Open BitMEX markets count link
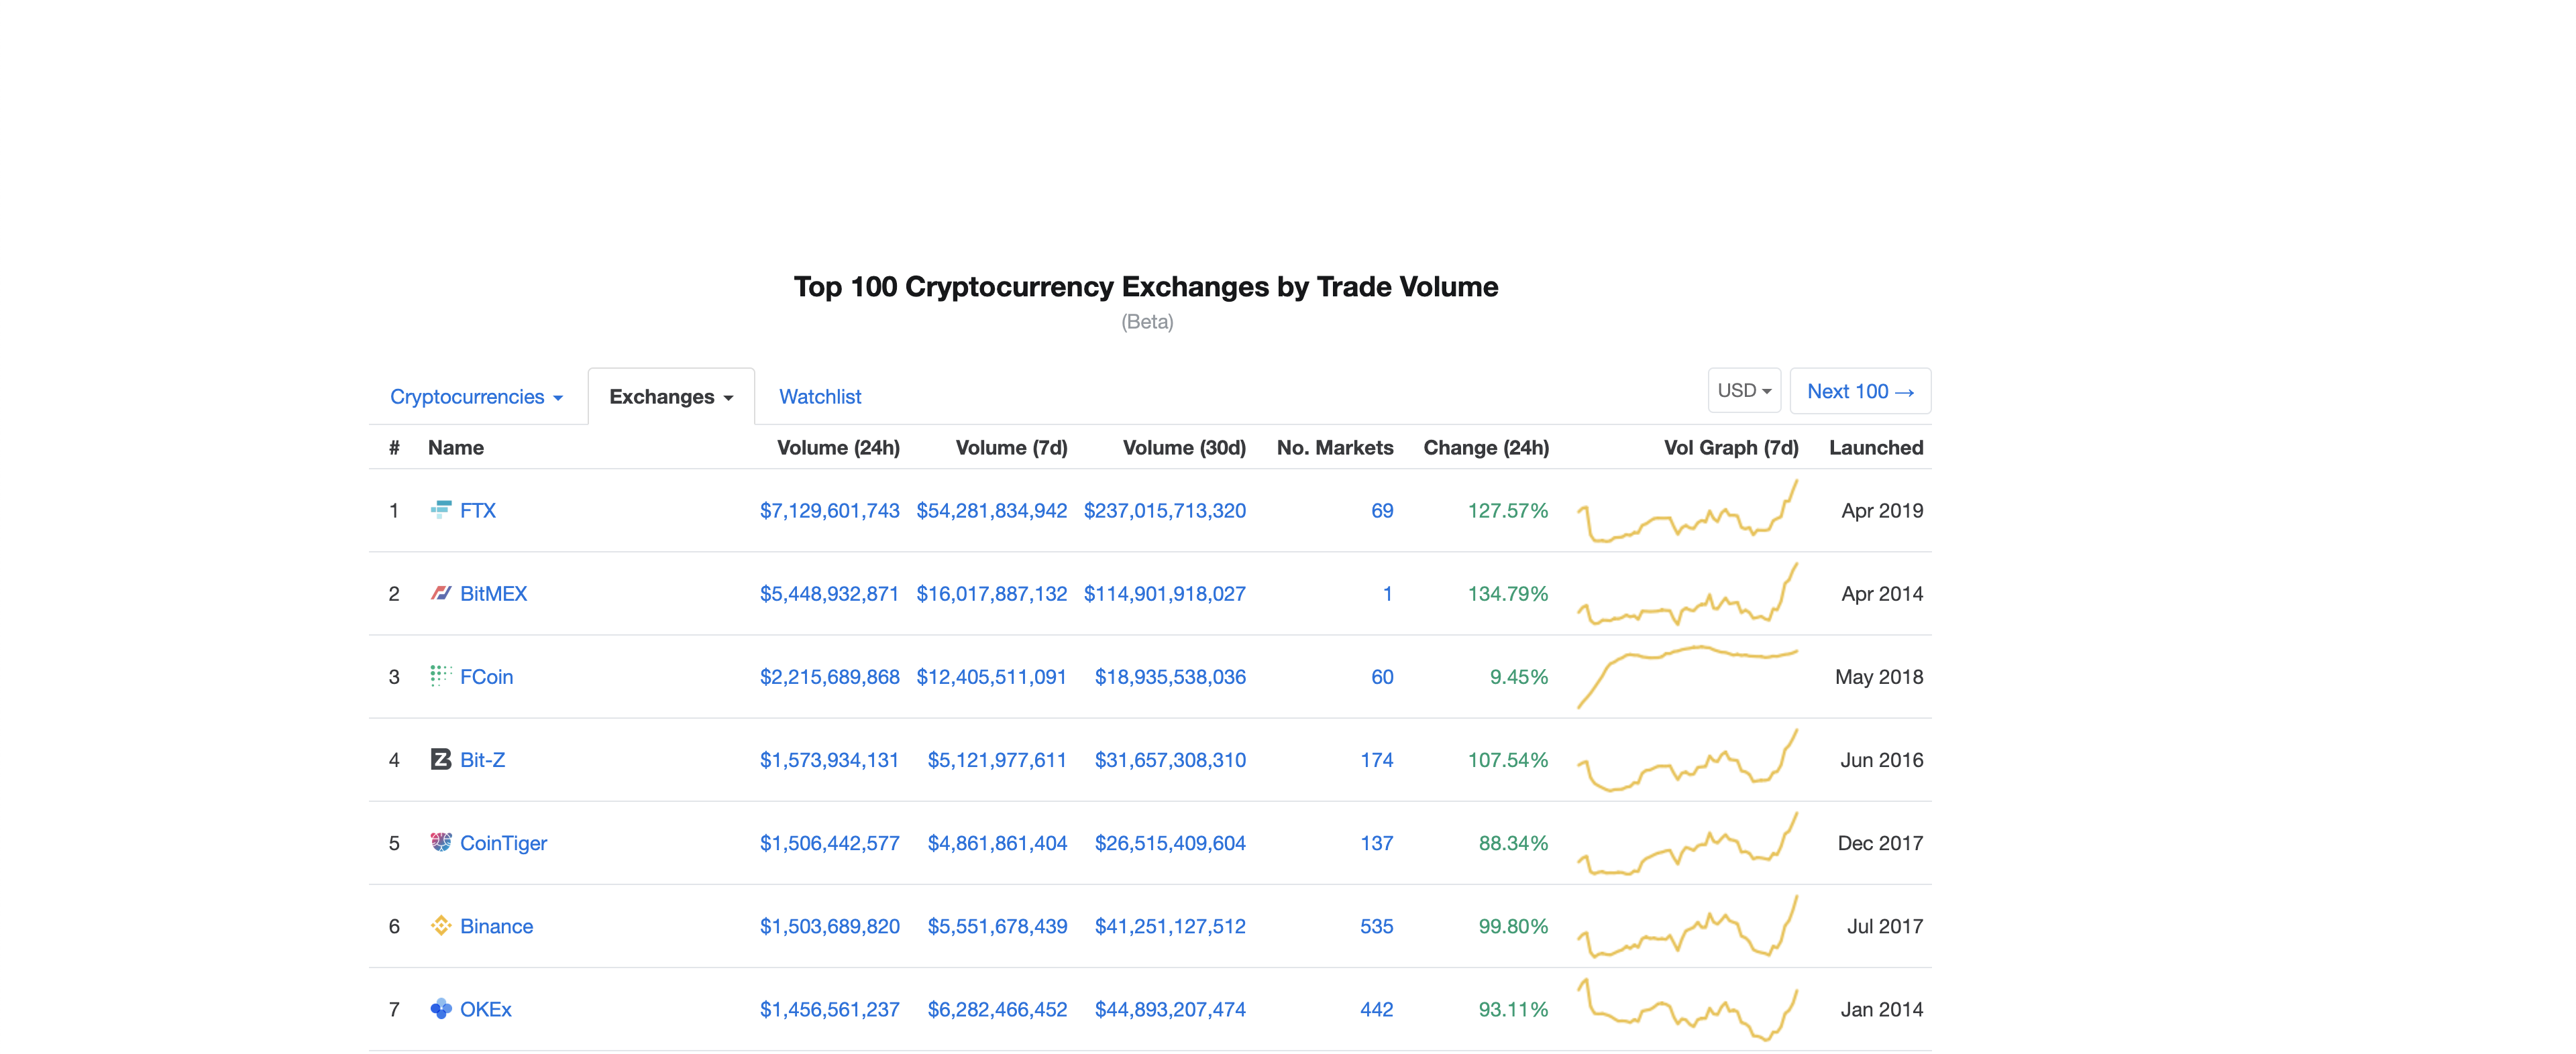 (x=1386, y=593)
